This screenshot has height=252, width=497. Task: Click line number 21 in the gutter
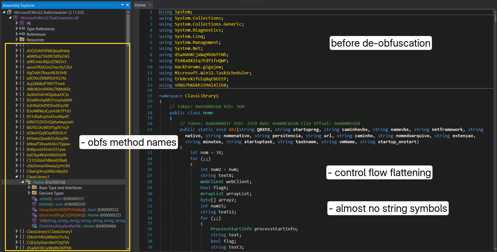(150, 129)
